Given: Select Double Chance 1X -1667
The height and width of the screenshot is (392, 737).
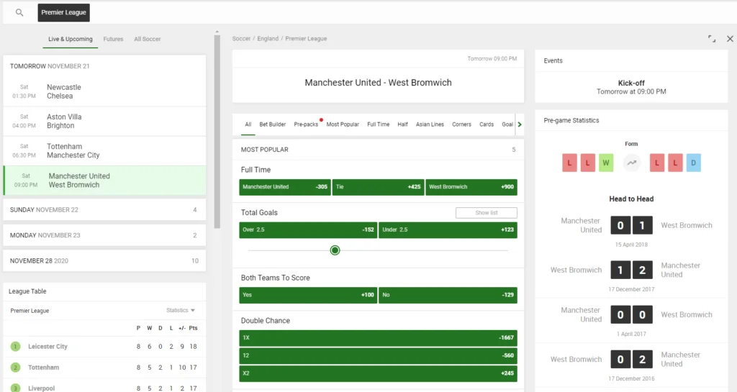Looking at the screenshot, I should pyautogui.click(x=378, y=338).
